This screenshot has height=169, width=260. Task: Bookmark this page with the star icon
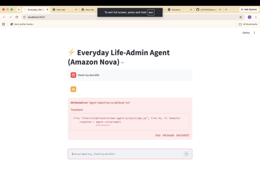click(241, 17)
